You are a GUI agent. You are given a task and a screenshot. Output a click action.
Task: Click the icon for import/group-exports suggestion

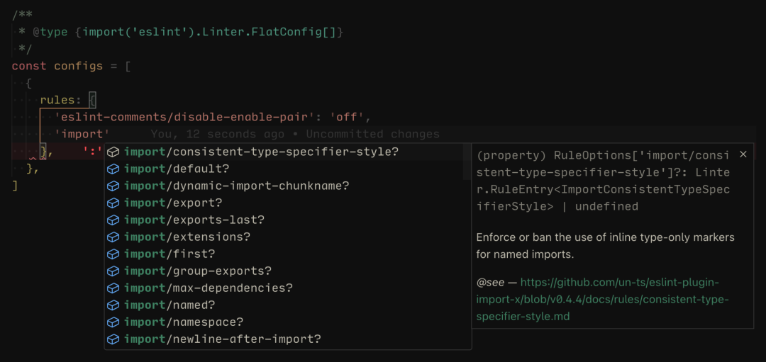click(x=113, y=271)
